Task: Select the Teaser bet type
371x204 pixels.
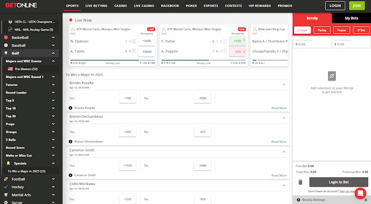Action: coord(341,30)
